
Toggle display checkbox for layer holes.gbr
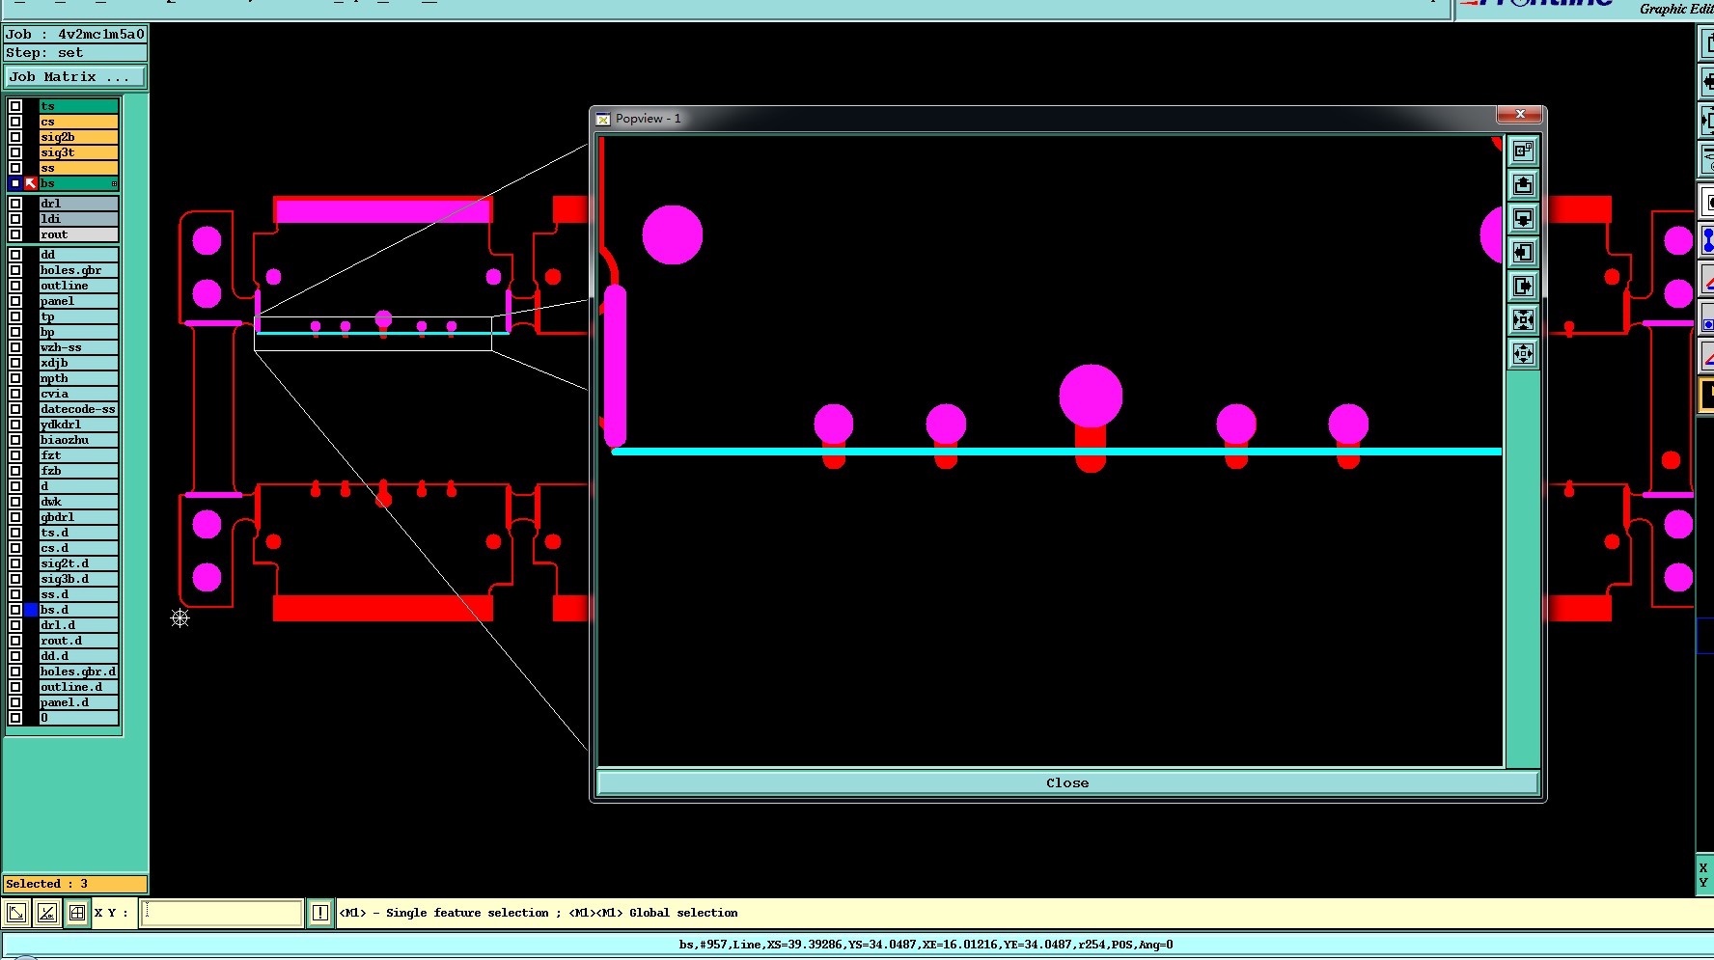[x=15, y=270]
